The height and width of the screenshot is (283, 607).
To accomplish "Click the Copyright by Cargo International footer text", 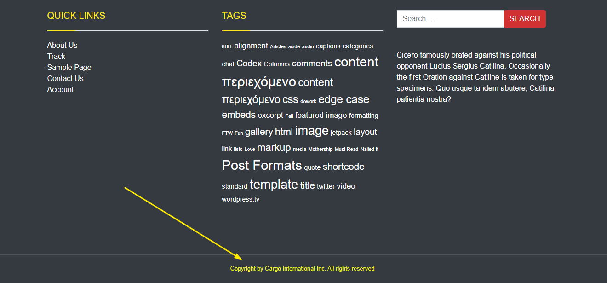I will coord(303,268).
